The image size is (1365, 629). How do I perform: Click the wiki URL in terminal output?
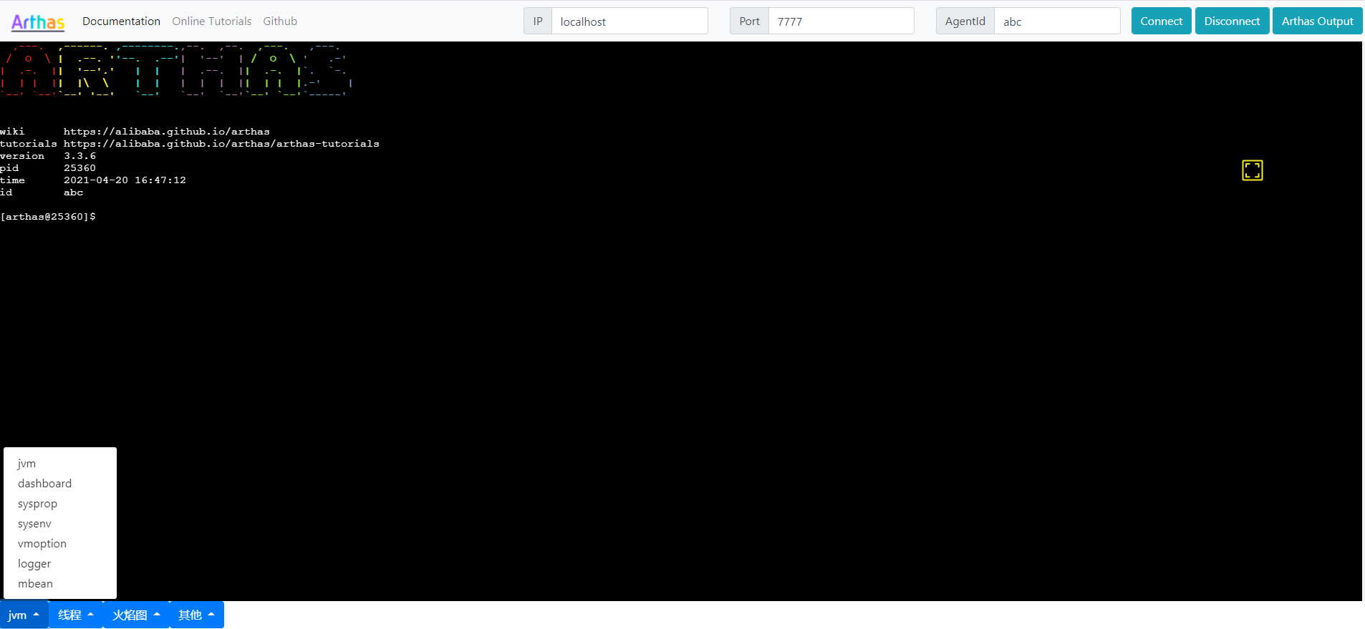[x=167, y=132]
